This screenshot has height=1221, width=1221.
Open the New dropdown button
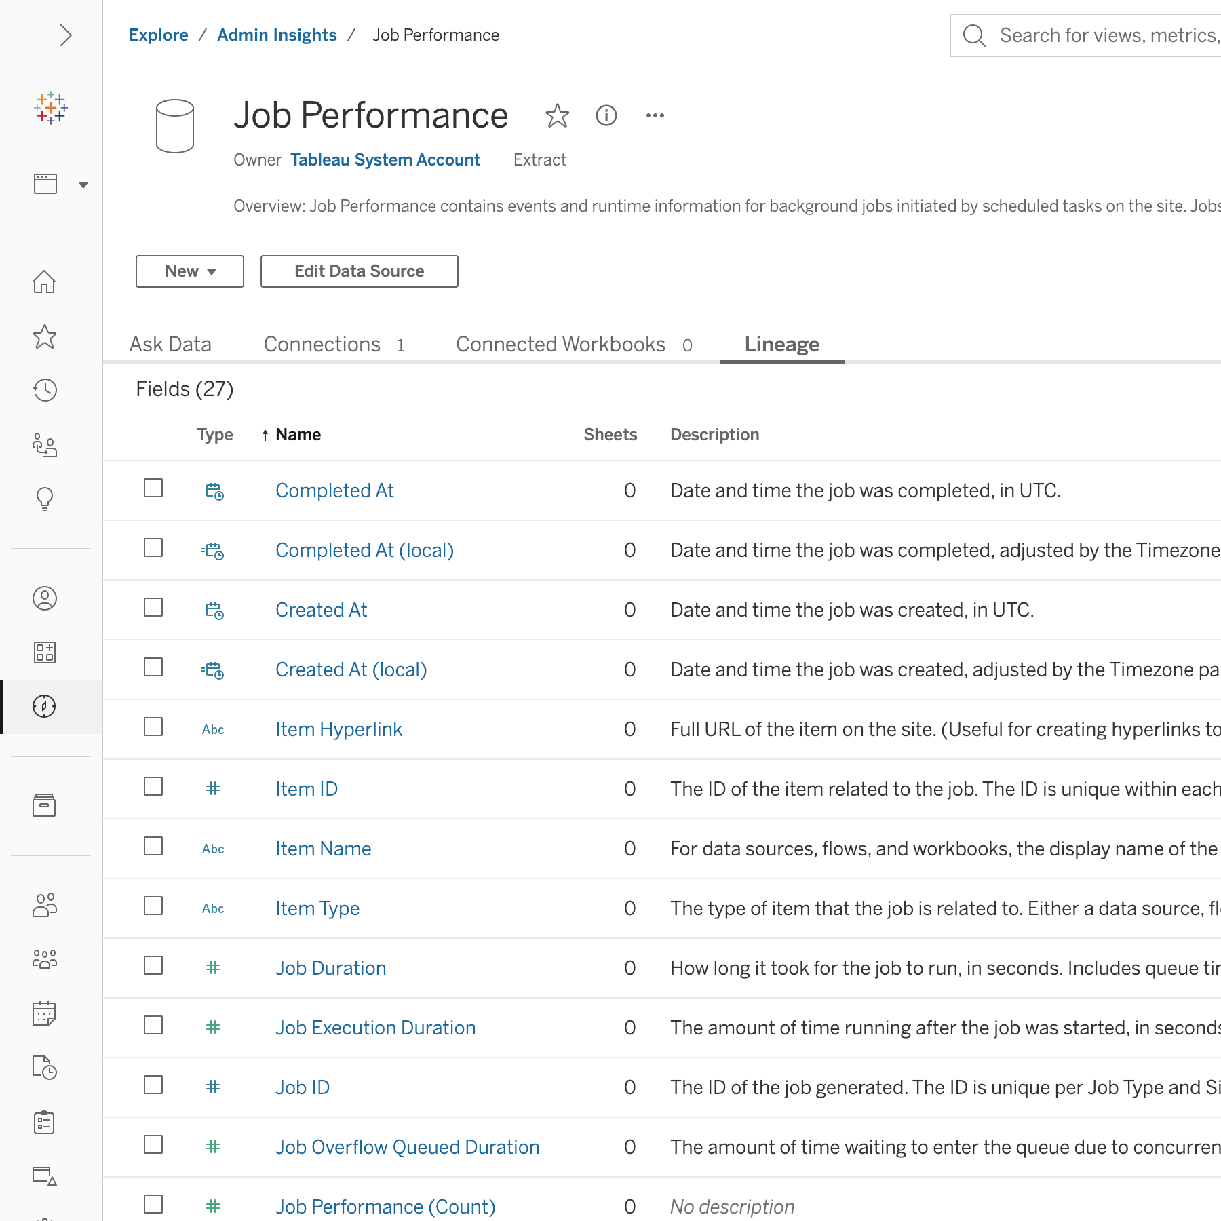click(x=190, y=271)
